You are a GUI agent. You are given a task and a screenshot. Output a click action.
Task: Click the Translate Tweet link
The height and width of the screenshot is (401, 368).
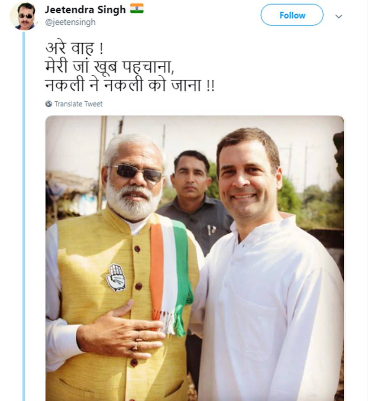coord(78,104)
